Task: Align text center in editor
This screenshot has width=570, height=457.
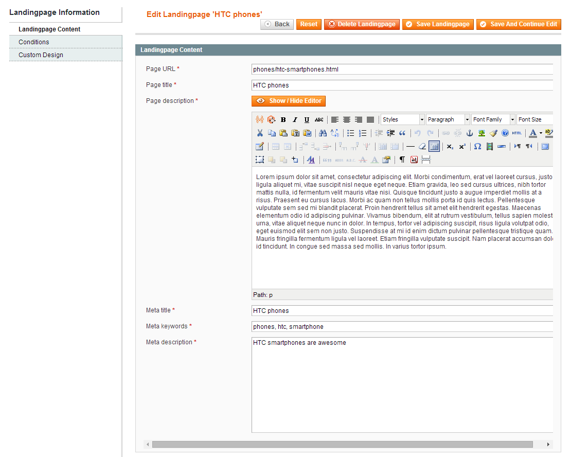Action: point(347,119)
